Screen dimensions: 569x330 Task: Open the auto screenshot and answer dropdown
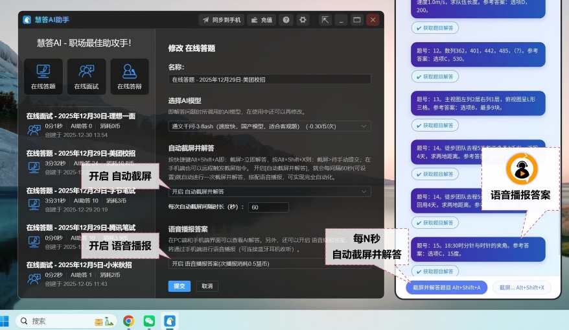(x=269, y=191)
